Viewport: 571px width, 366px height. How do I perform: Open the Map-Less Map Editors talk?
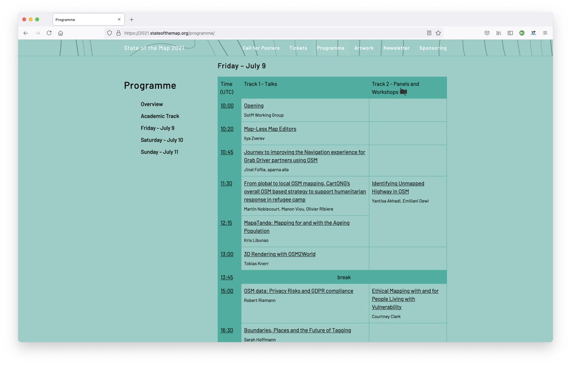pyautogui.click(x=270, y=129)
